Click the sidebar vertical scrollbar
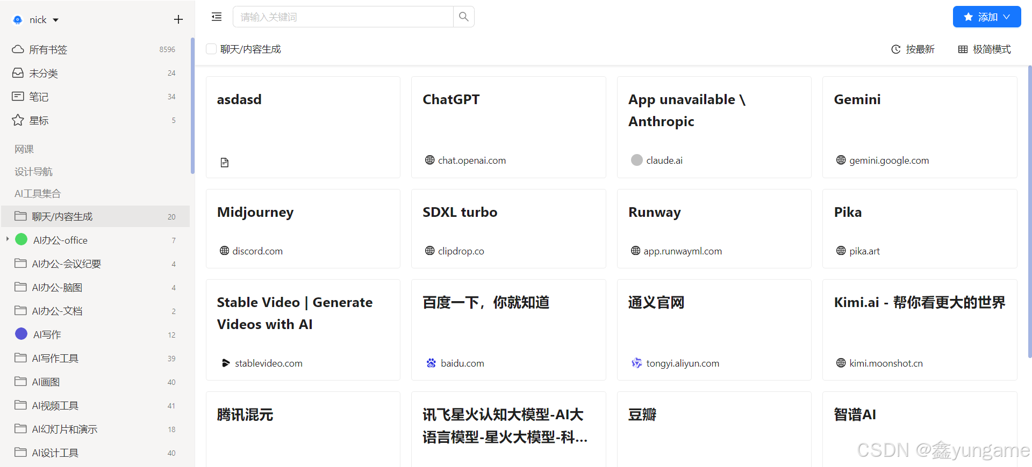Image resolution: width=1032 pixels, height=467 pixels. pyautogui.click(x=192, y=106)
